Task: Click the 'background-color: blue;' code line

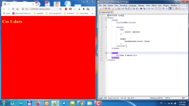Action: click(137, 41)
